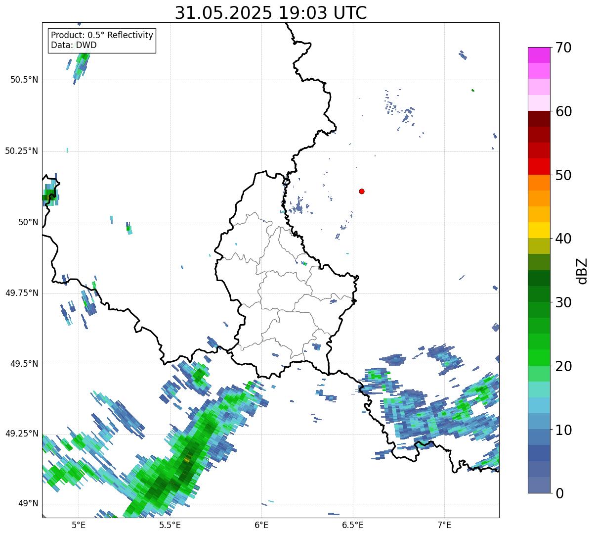Select the Product: 0.5° Reflectivity label
Image resolution: width=594 pixels, height=535 pixels.
click(102, 36)
